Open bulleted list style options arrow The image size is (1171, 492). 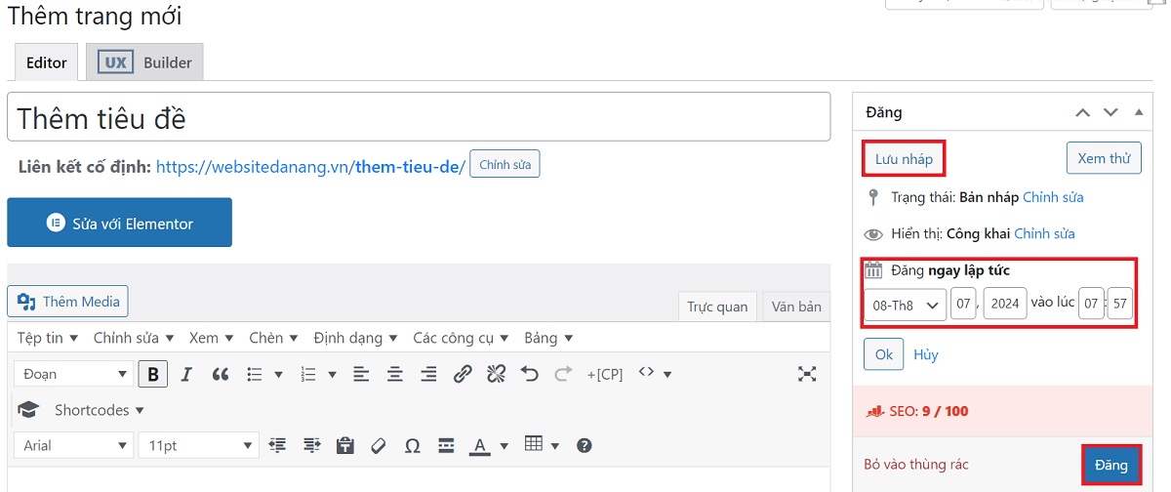click(x=278, y=374)
